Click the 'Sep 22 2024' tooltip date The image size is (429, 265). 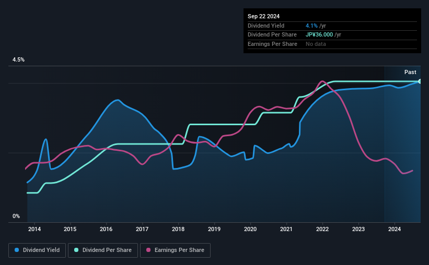(x=263, y=16)
